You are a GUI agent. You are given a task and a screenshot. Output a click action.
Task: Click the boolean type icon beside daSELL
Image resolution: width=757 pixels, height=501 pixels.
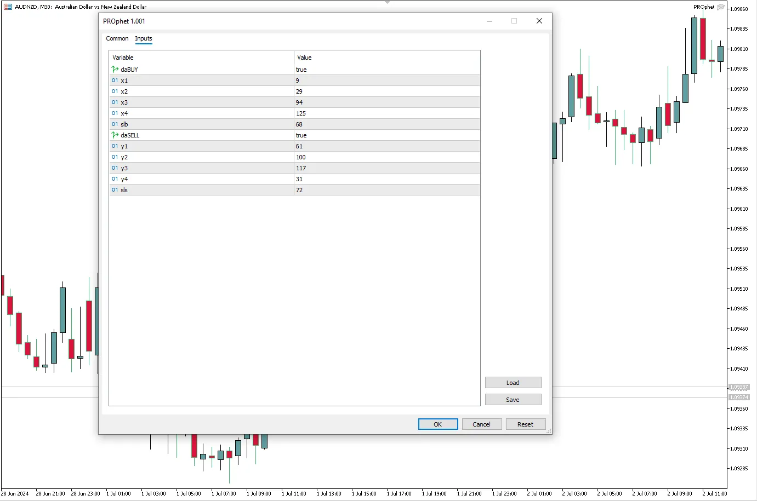[115, 135]
